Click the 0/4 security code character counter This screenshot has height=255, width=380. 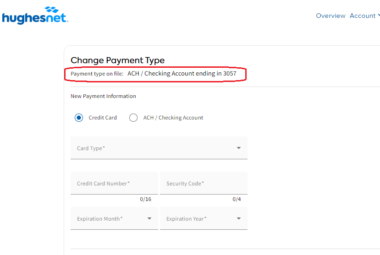tap(236, 199)
